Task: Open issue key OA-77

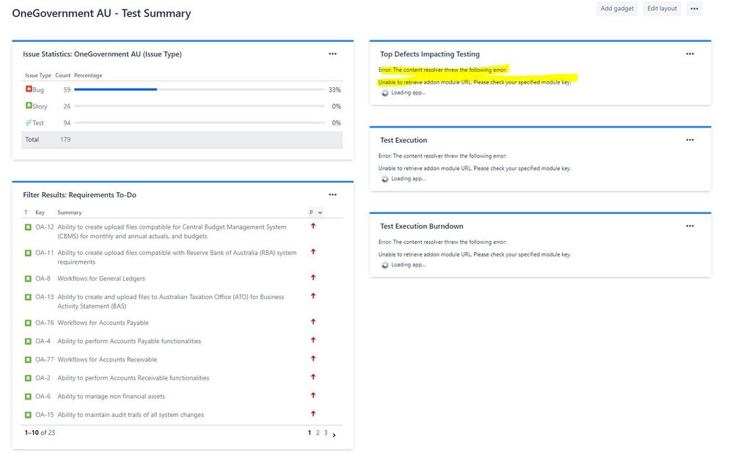Action: [x=45, y=360]
